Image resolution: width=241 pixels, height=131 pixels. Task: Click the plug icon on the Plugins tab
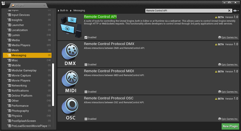[x=13, y=5]
